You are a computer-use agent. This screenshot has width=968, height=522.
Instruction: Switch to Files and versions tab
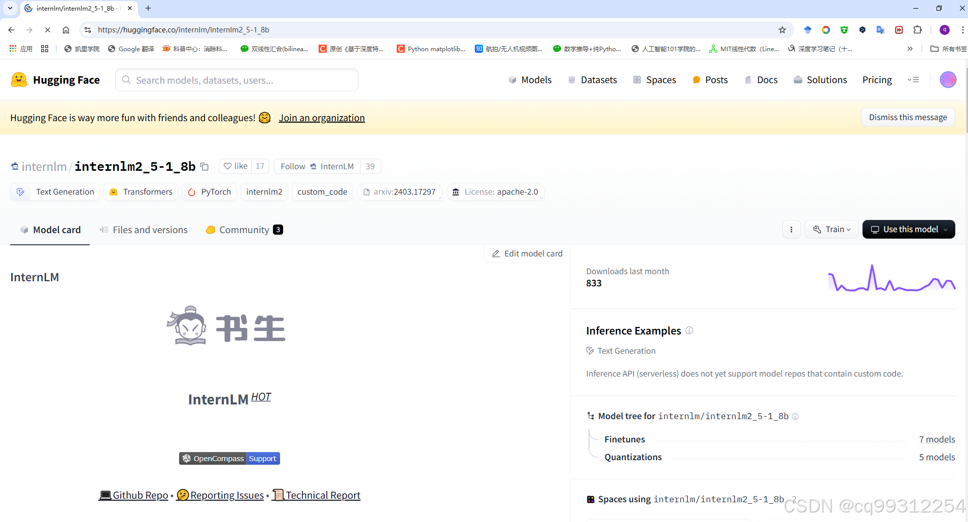click(144, 230)
